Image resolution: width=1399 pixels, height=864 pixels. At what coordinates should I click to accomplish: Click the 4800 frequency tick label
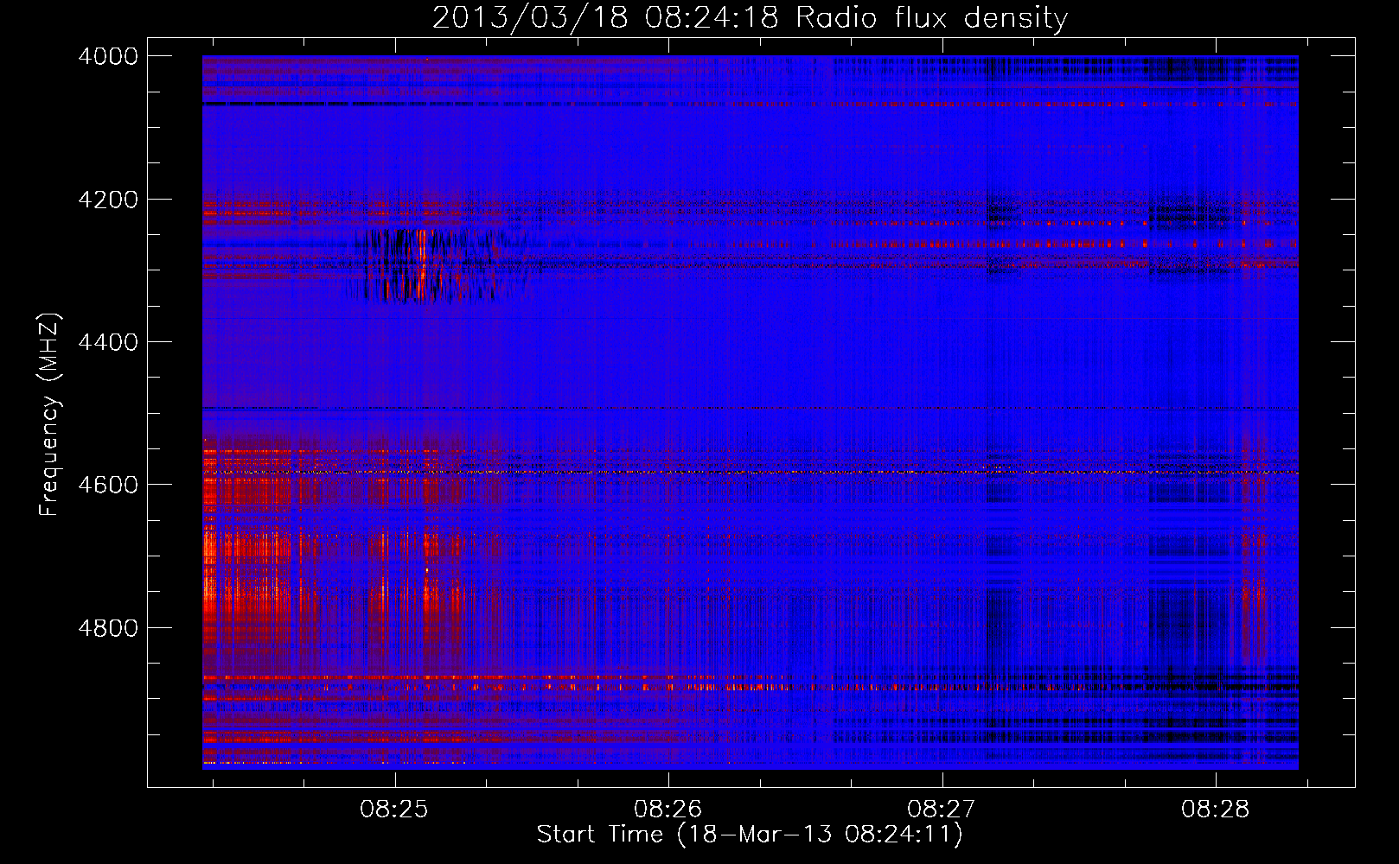[x=108, y=628]
